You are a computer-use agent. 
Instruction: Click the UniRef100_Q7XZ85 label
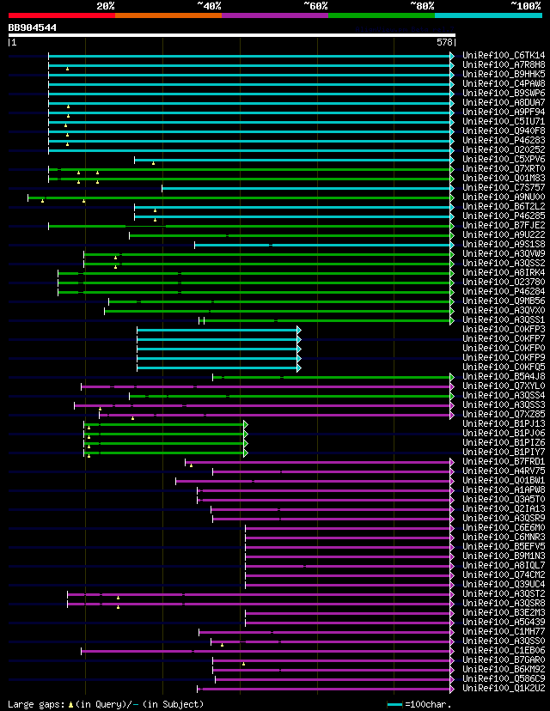click(x=504, y=415)
